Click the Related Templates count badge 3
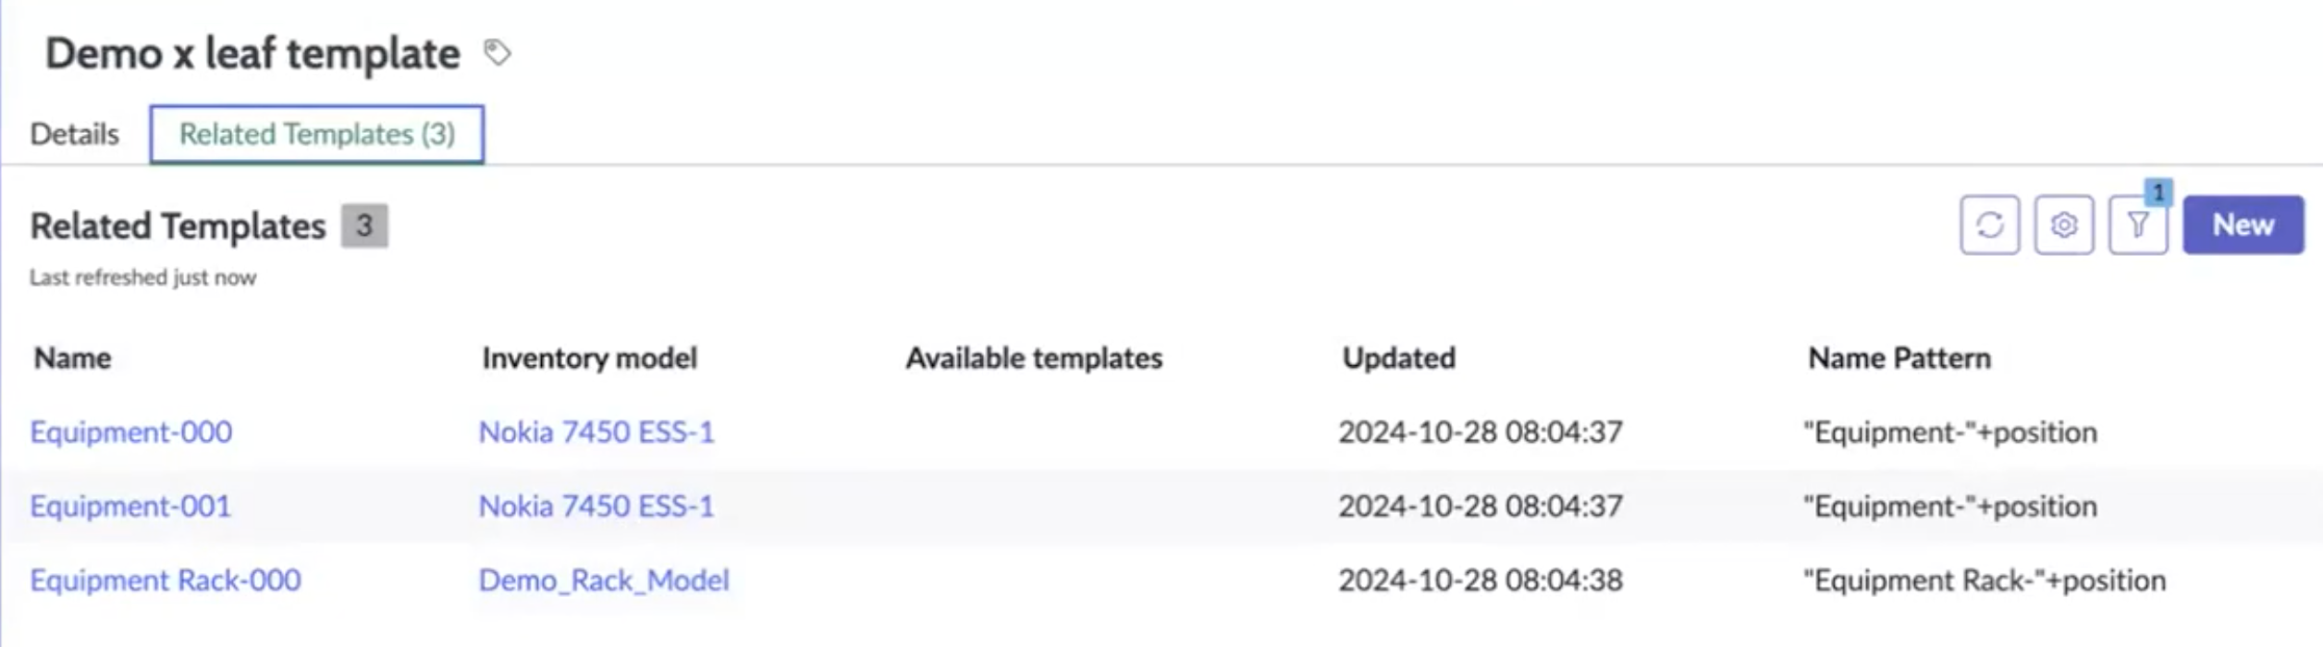The height and width of the screenshot is (647, 2323). [364, 226]
